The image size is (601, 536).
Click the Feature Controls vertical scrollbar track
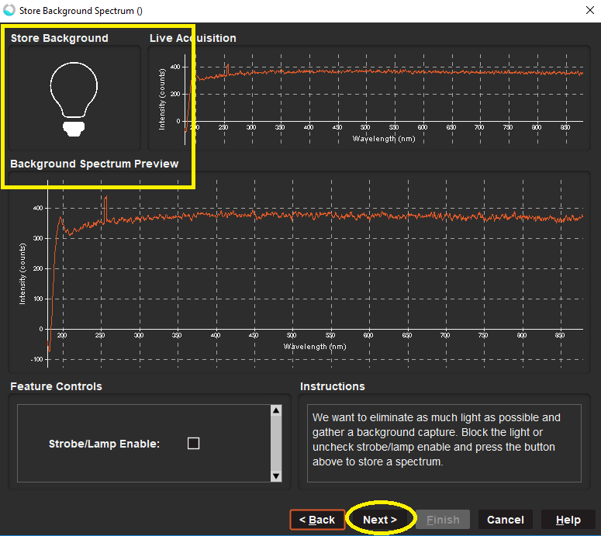[x=275, y=442]
